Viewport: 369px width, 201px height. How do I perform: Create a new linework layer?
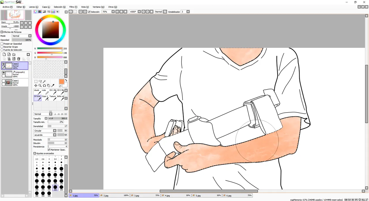click(9, 54)
